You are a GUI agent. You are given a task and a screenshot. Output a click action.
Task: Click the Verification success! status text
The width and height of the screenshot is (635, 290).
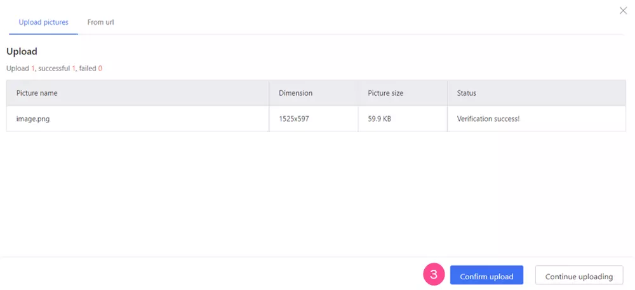488,119
